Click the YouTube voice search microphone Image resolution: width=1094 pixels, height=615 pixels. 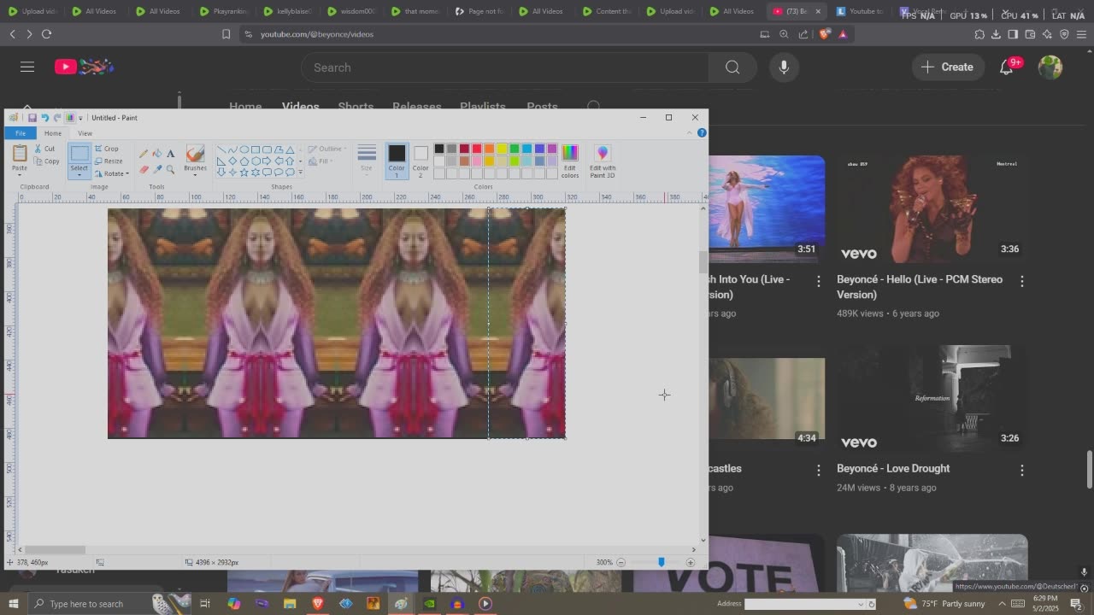click(x=784, y=67)
